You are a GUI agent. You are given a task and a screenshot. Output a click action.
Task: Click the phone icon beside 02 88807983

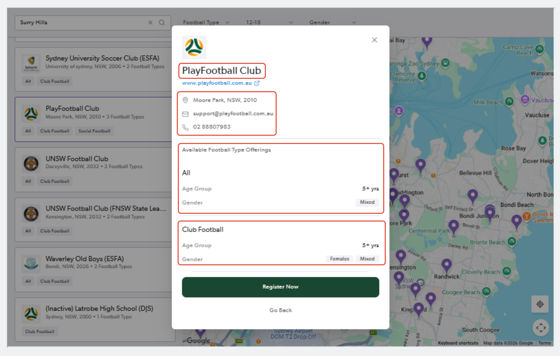[185, 127]
